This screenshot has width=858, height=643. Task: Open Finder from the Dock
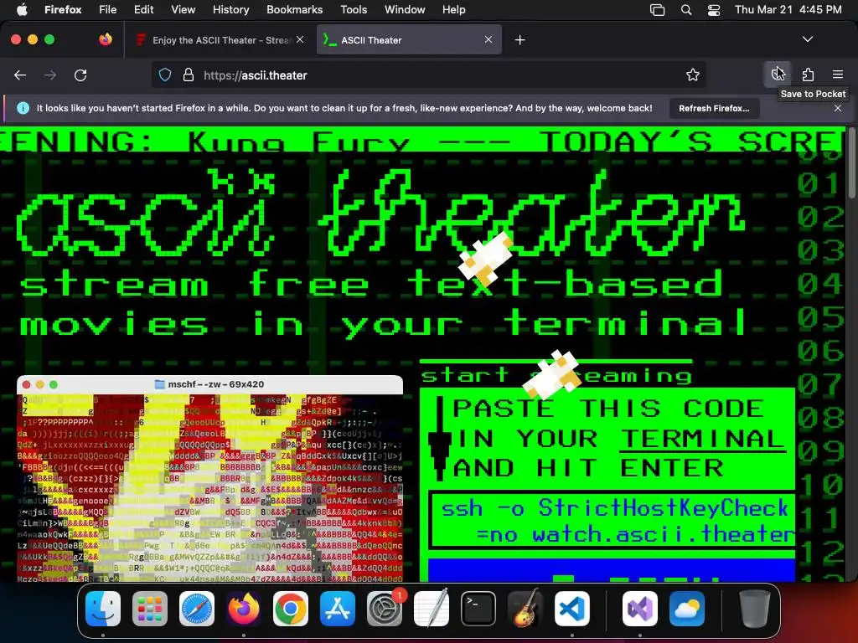[103, 609]
